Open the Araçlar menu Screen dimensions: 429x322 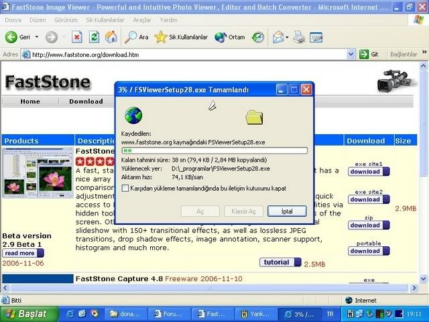pos(142,20)
